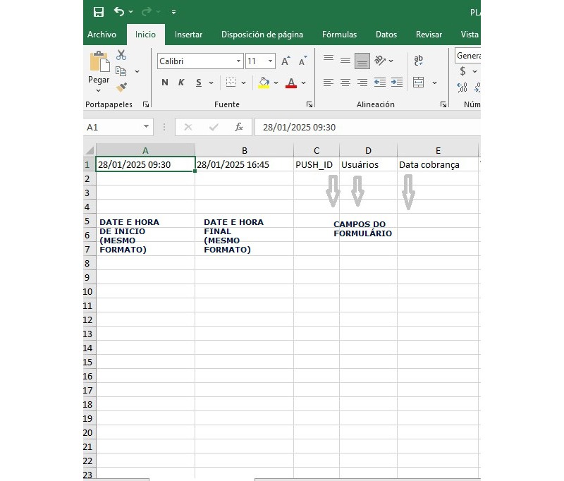
Task: Undo the last action
Action: point(119,12)
